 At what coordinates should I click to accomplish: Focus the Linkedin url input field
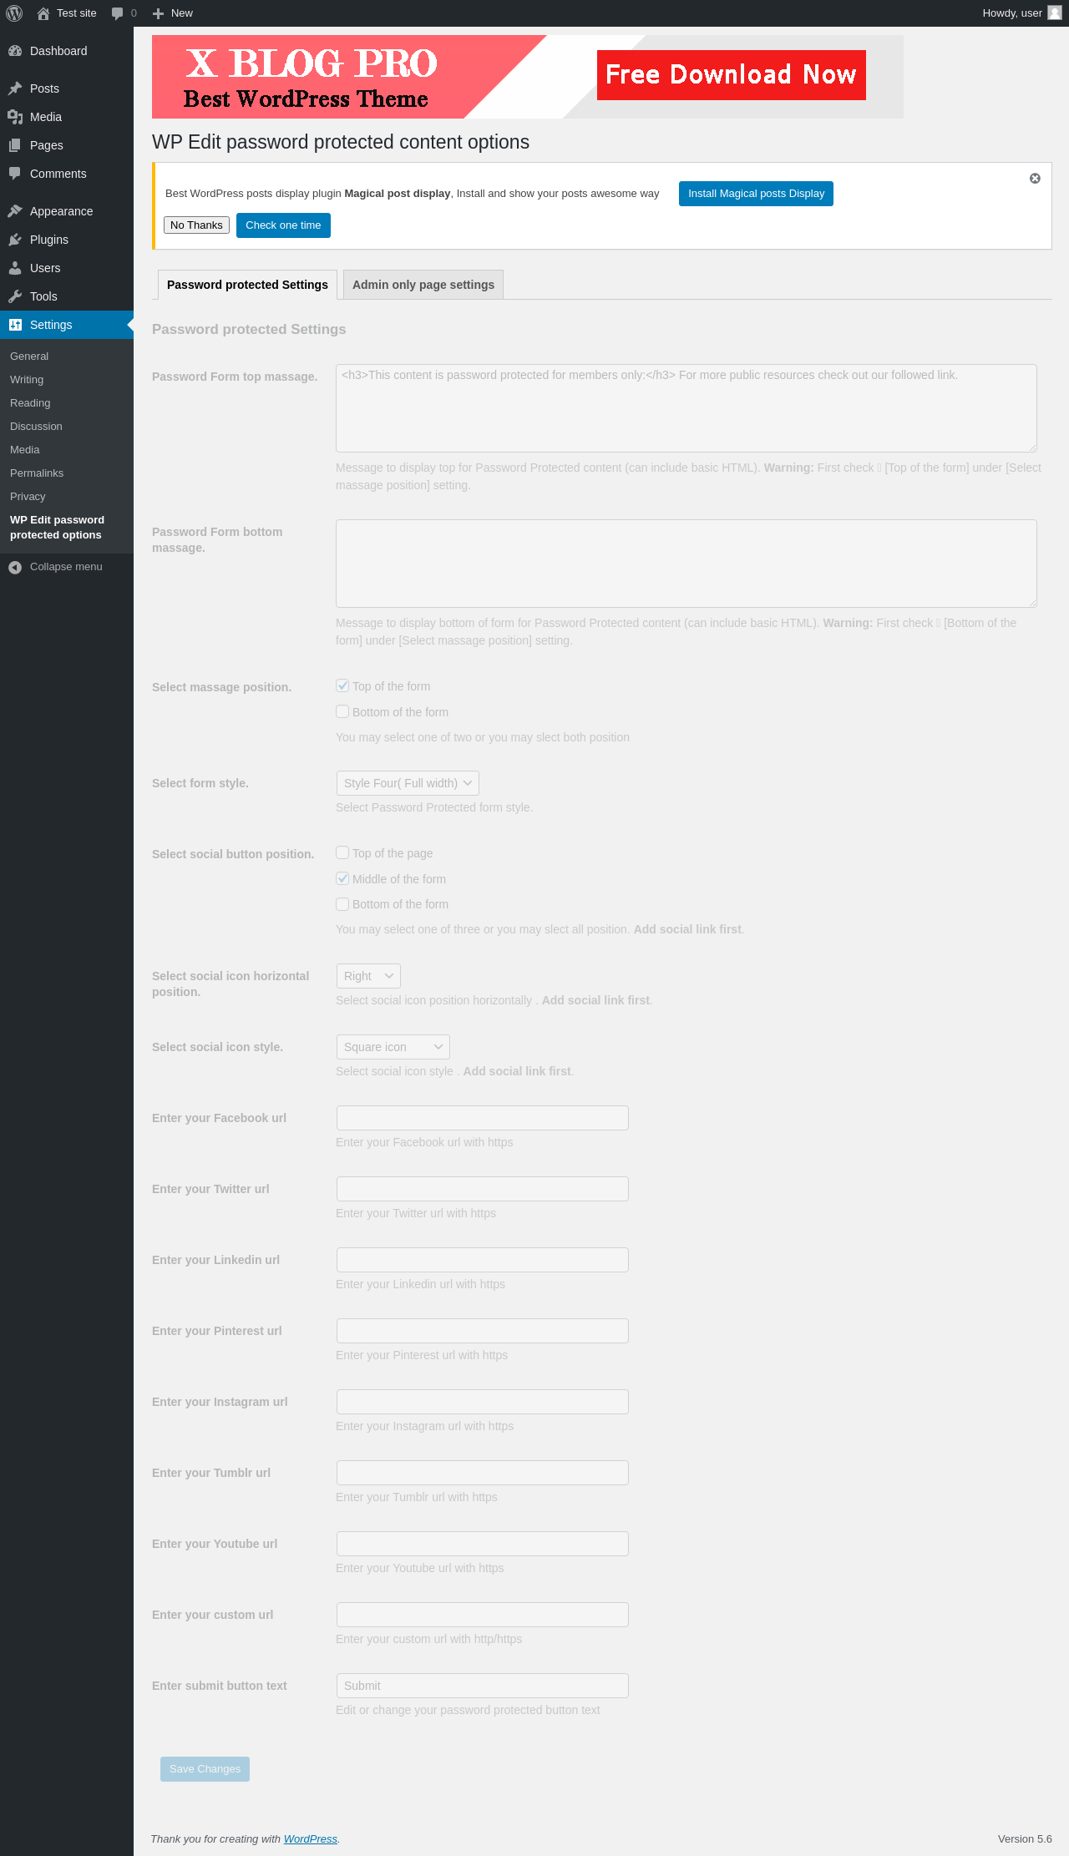483,1260
